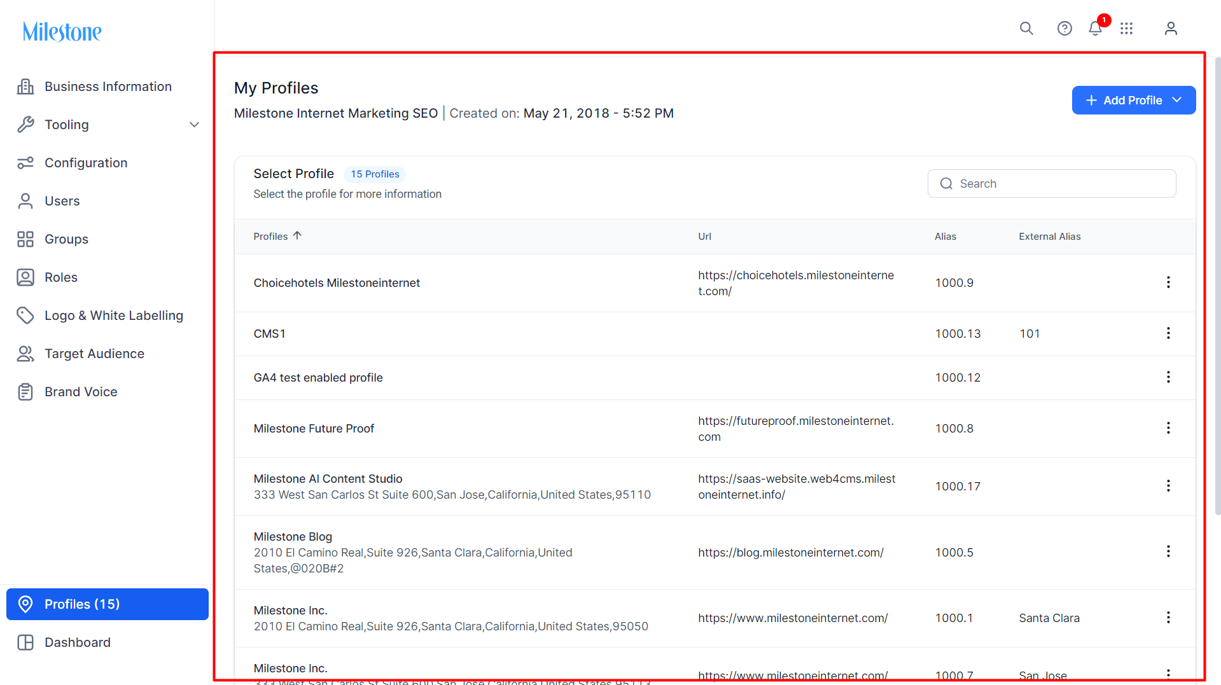Click the Alias column header

pyautogui.click(x=945, y=237)
